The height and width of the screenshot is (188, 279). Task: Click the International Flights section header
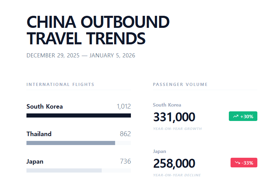(60, 85)
